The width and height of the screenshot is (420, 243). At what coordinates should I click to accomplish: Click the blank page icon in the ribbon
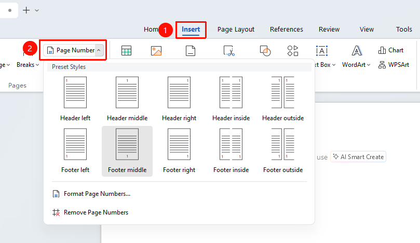(191, 51)
